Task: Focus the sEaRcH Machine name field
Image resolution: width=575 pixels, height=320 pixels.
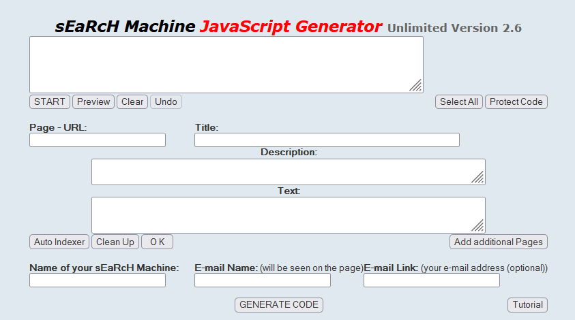Action: click(98, 281)
